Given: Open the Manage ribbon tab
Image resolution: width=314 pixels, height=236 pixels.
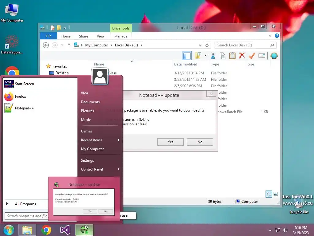Looking at the screenshot, I should point(121,36).
